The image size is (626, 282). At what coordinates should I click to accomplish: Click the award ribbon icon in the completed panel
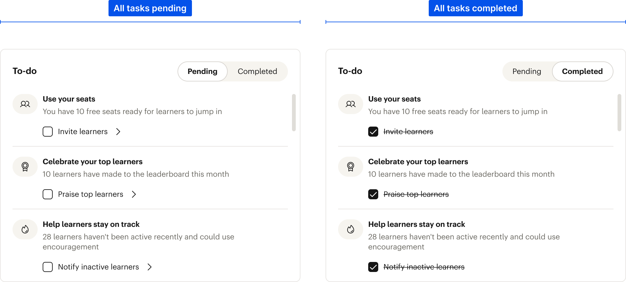click(x=351, y=167)
